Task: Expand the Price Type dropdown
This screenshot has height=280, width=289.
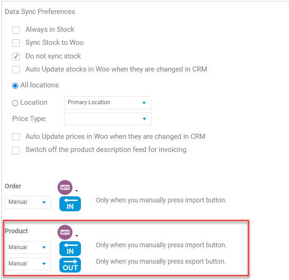Action: tap(108, 119)
